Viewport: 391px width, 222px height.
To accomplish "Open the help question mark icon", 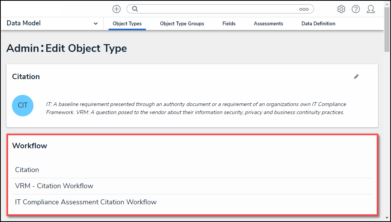I will pyautogui.click(x=356, y=9).
